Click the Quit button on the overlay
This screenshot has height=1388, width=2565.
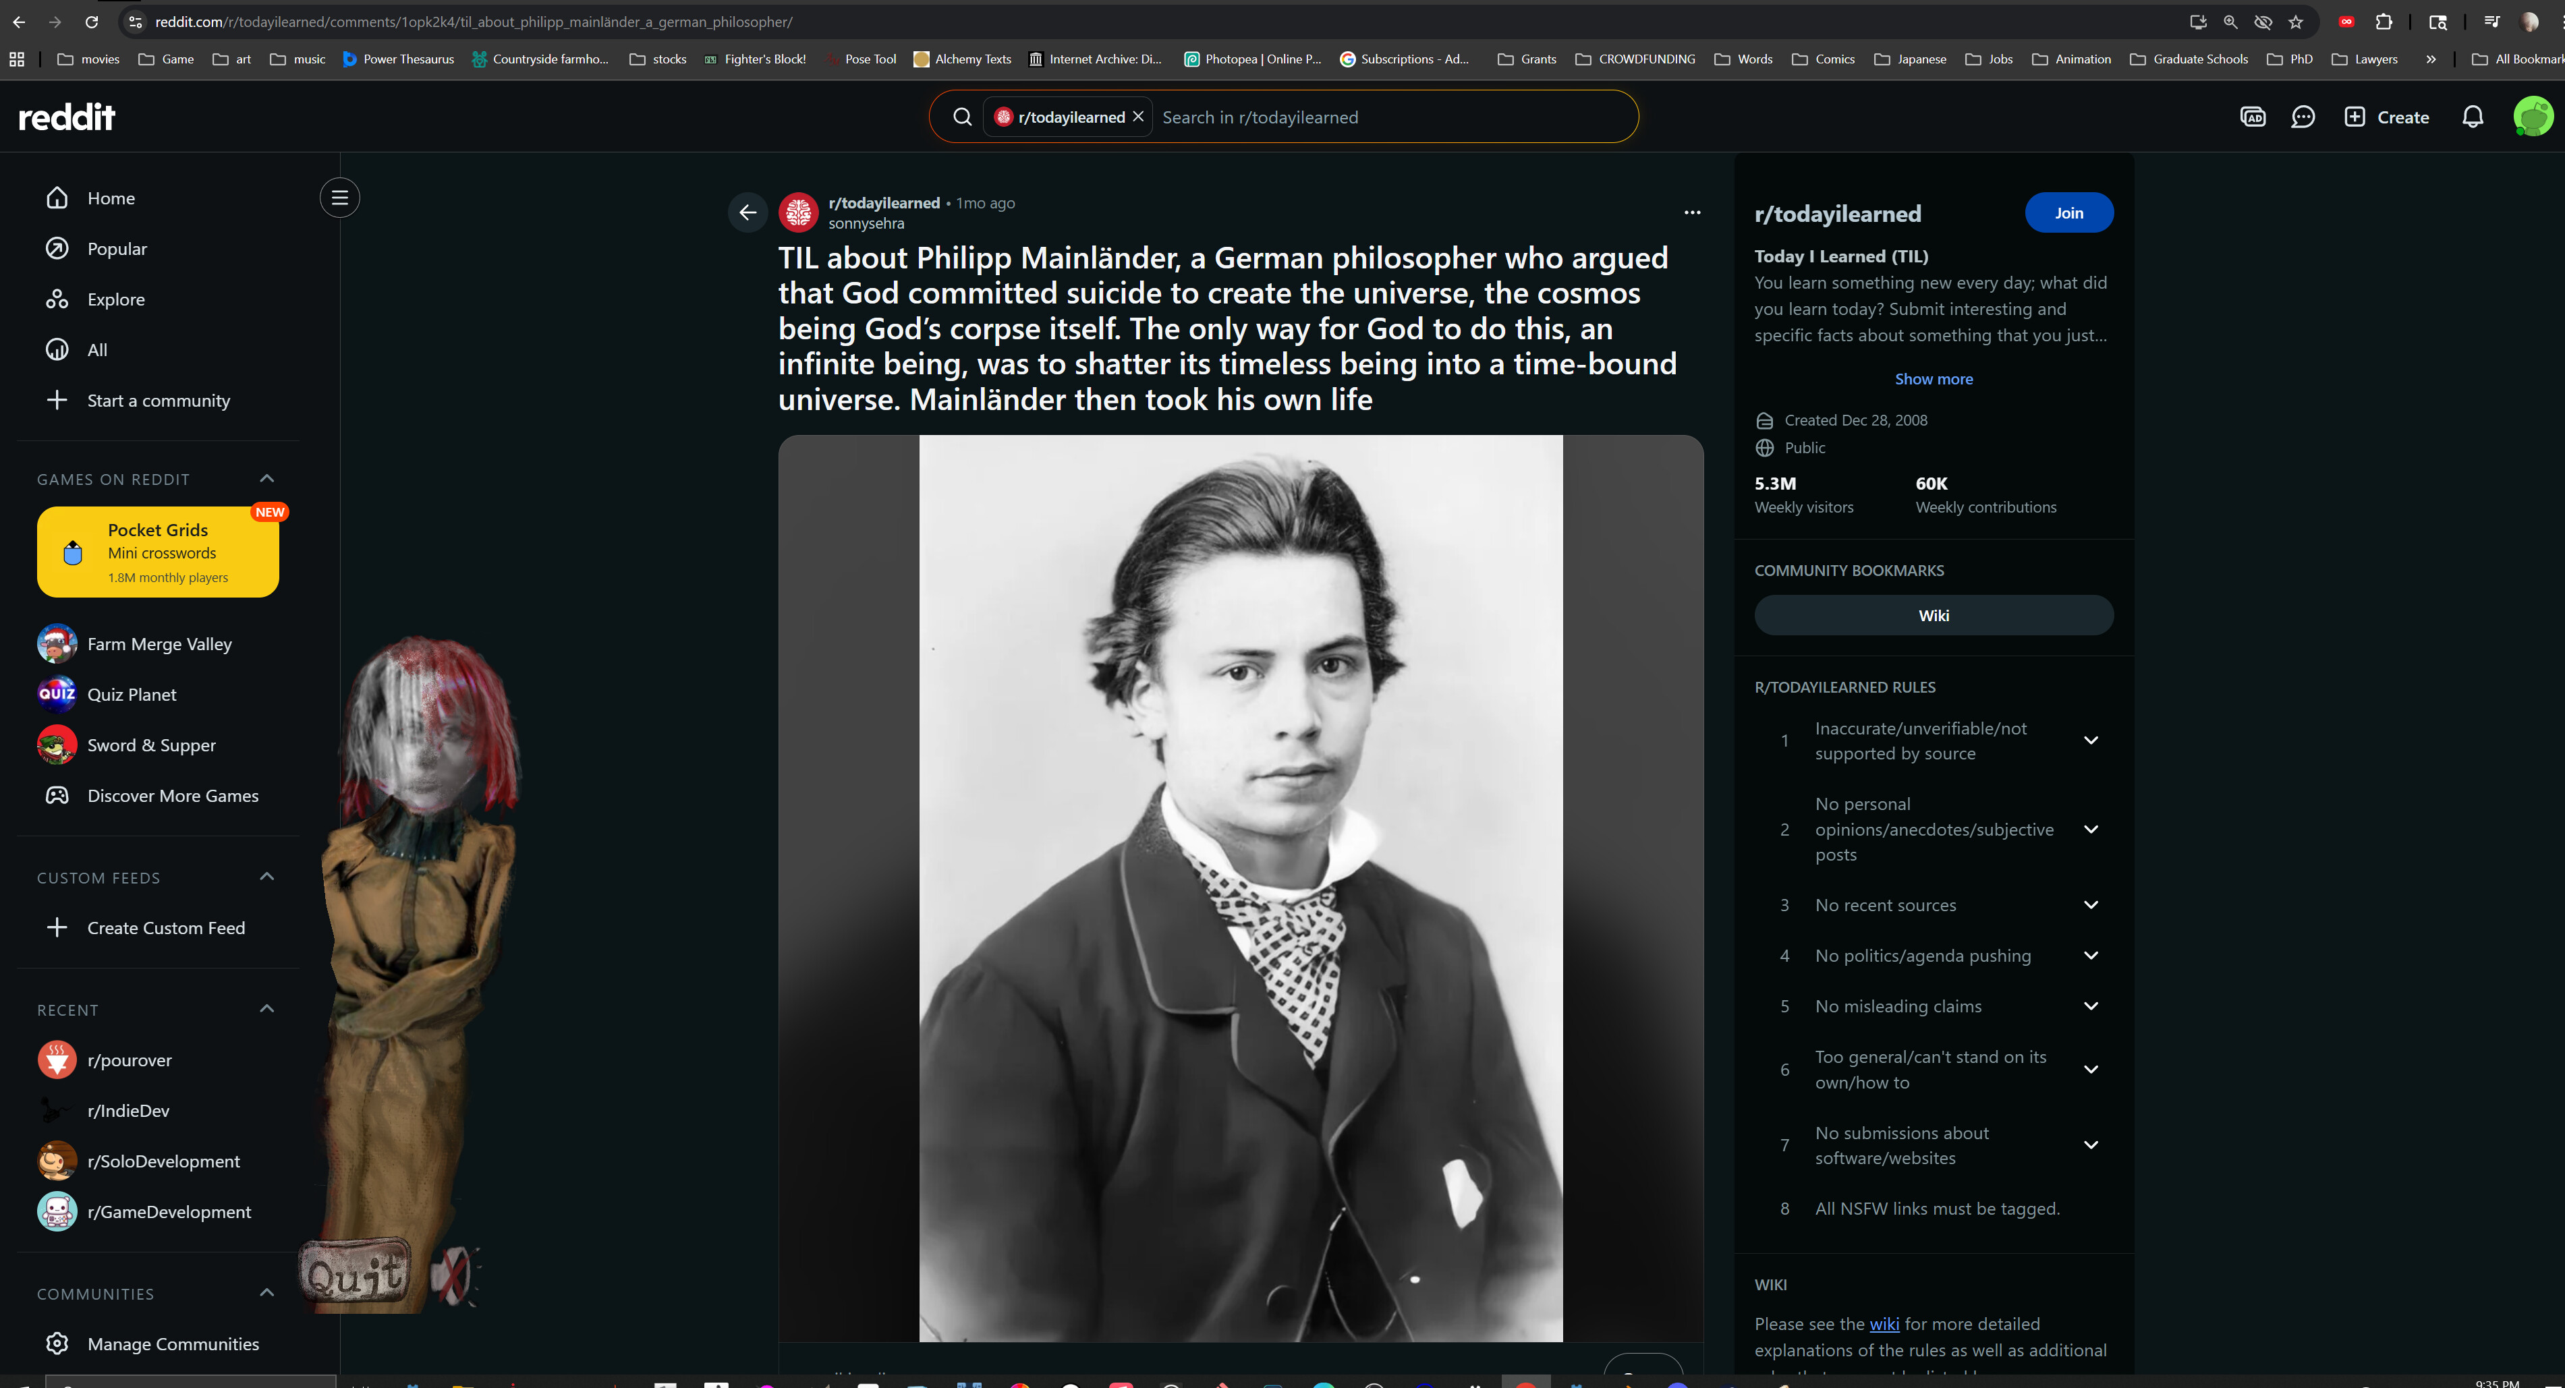[354, 1273]
